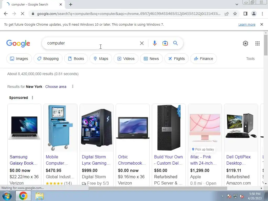Screen dimensions: 268x201
Task: Open File Explorer from the taskbar
Action: (x=40, y=196)
